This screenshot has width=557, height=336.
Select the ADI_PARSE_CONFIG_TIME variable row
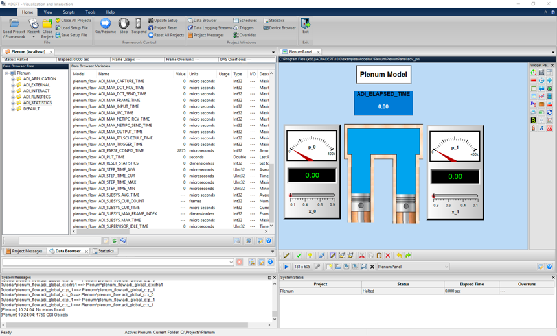(121, 150)
